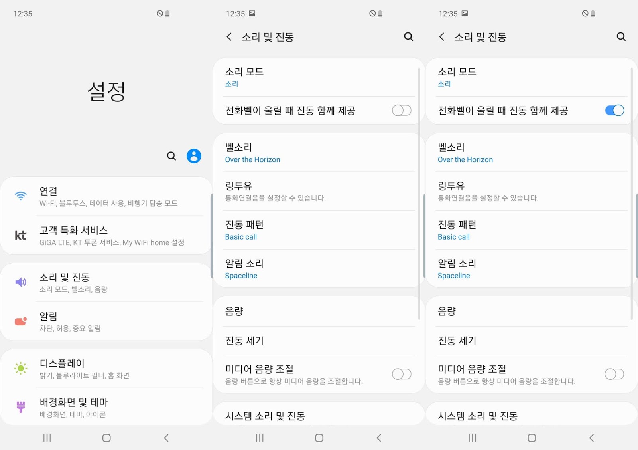Open 진동 패턴 Basic call on right screen
Viewport: 638px width, 450px height.
531,230
